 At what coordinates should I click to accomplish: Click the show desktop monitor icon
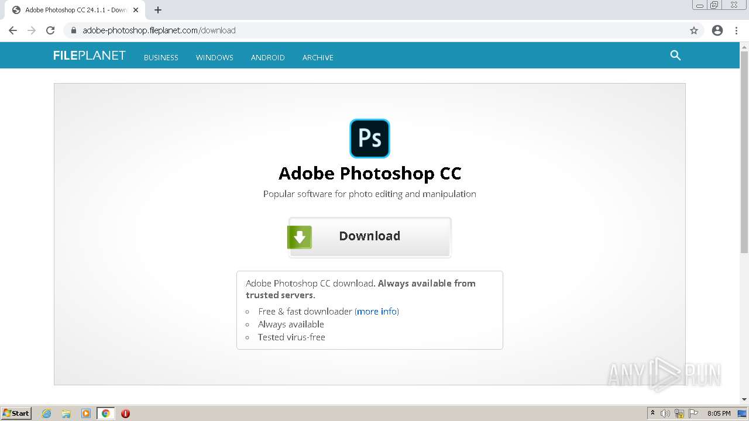pos(743,413)
